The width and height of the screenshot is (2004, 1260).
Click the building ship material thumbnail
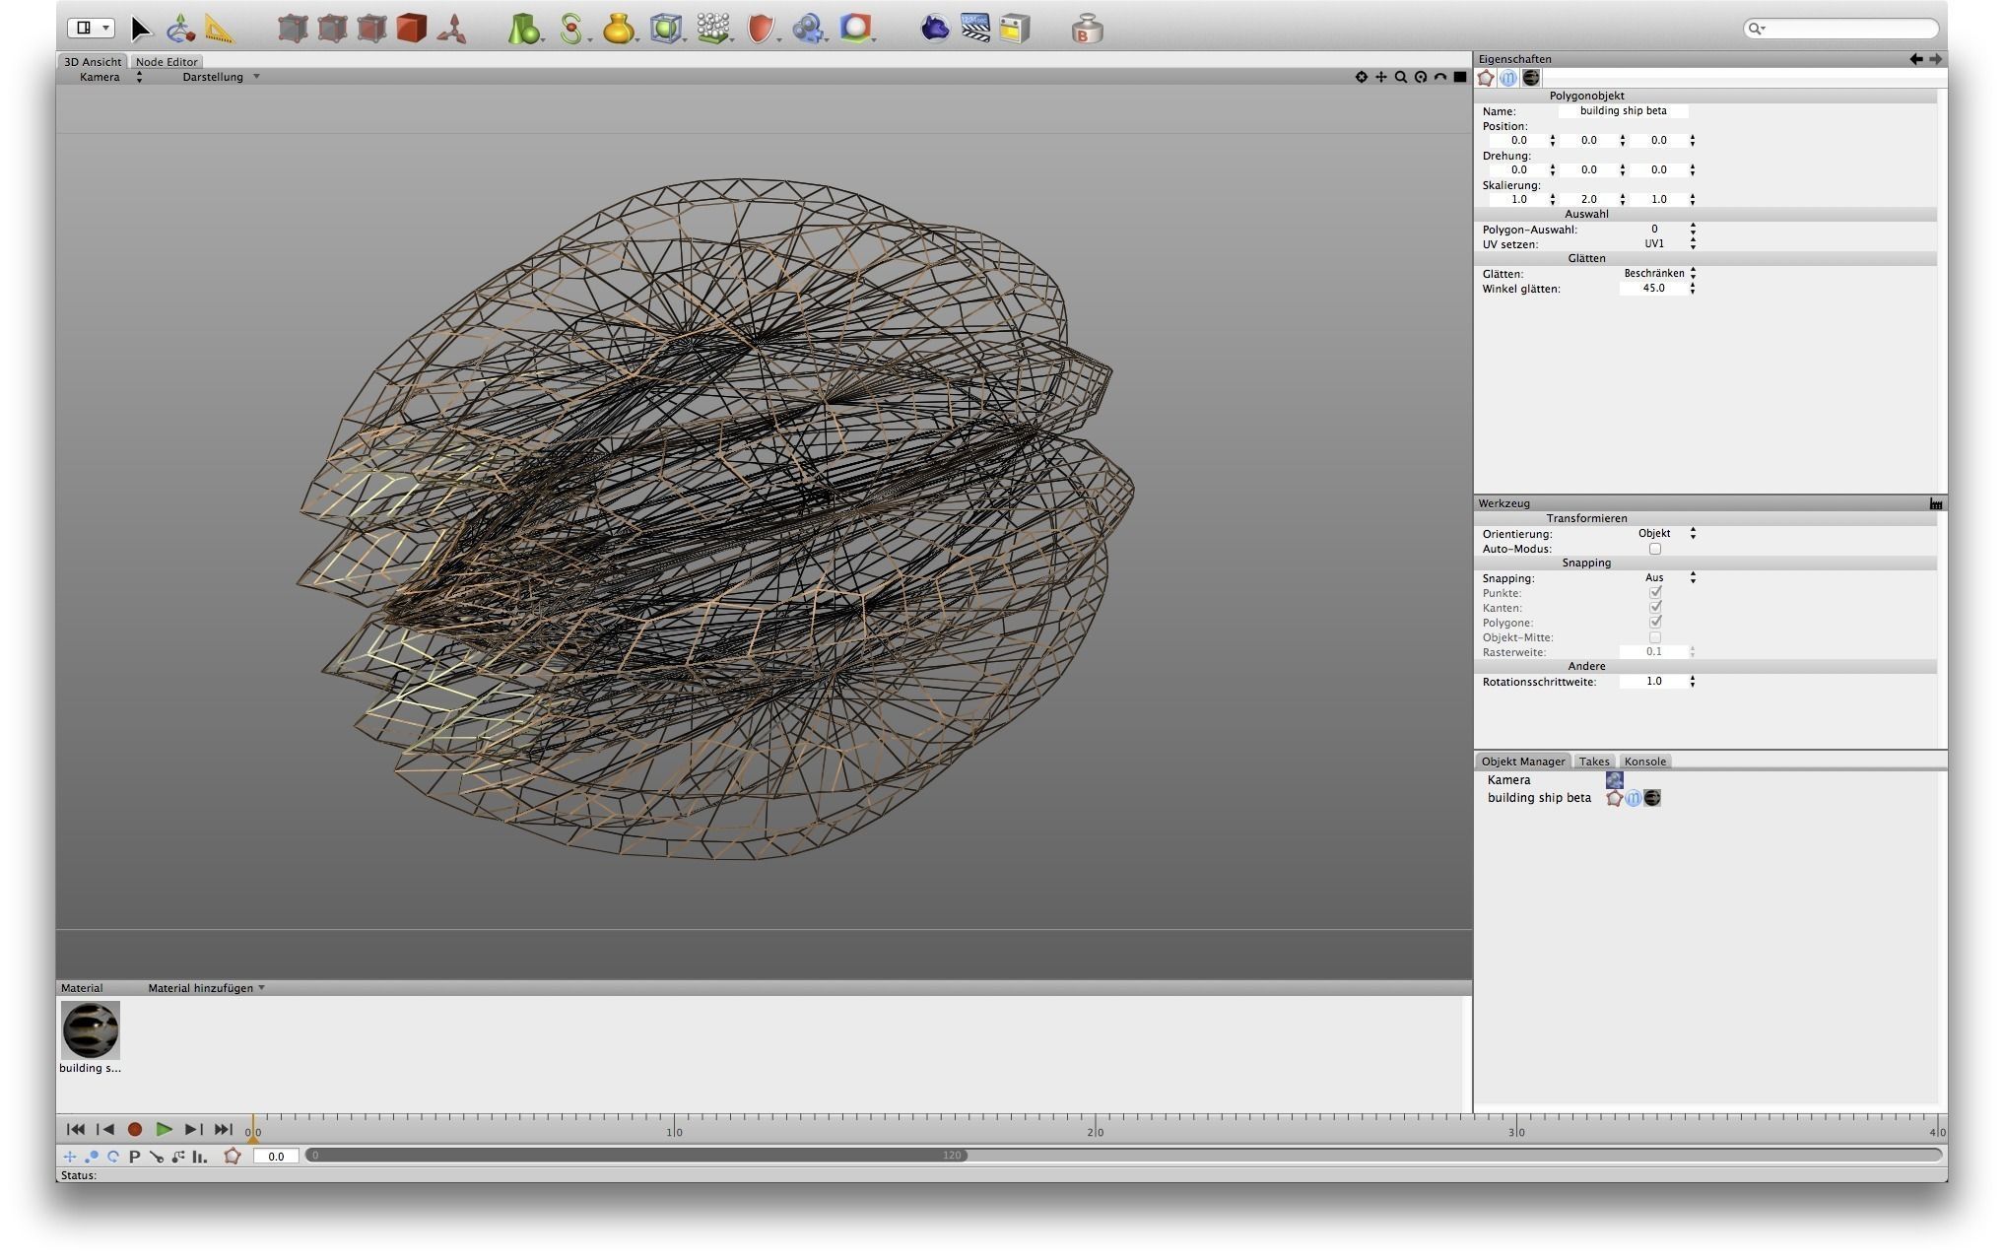[x=91, y=1029]
